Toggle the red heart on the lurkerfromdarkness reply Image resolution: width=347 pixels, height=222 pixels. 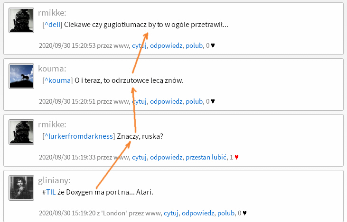(236, 157)
